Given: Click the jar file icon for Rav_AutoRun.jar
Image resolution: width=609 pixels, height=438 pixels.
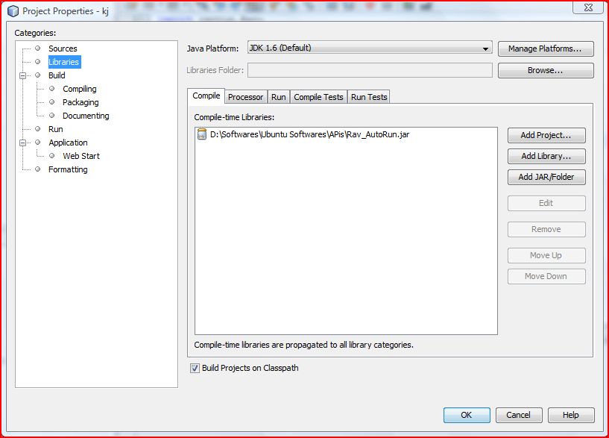Looking at the screenshot, I should [x=201, y=134].
